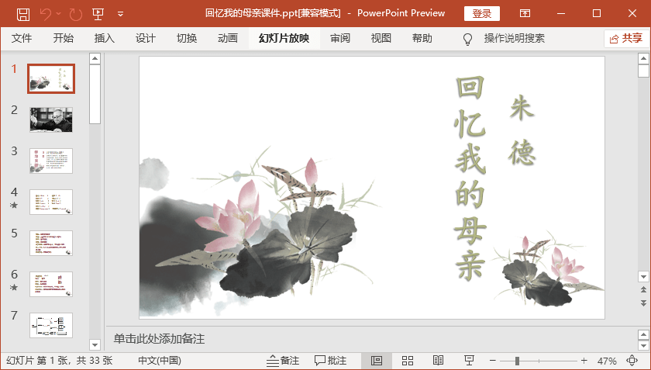Click thumbnail pane scroll down arrow
The height and width of the screenshot is (370, 651).
pos(95,344)
